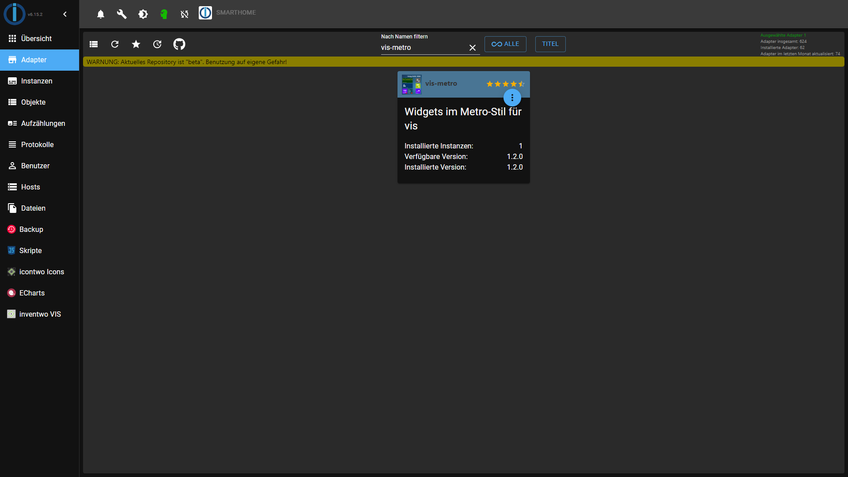Toggle expert mode head icon
Viewport: 848px width, 477px height.
[164, 14]
